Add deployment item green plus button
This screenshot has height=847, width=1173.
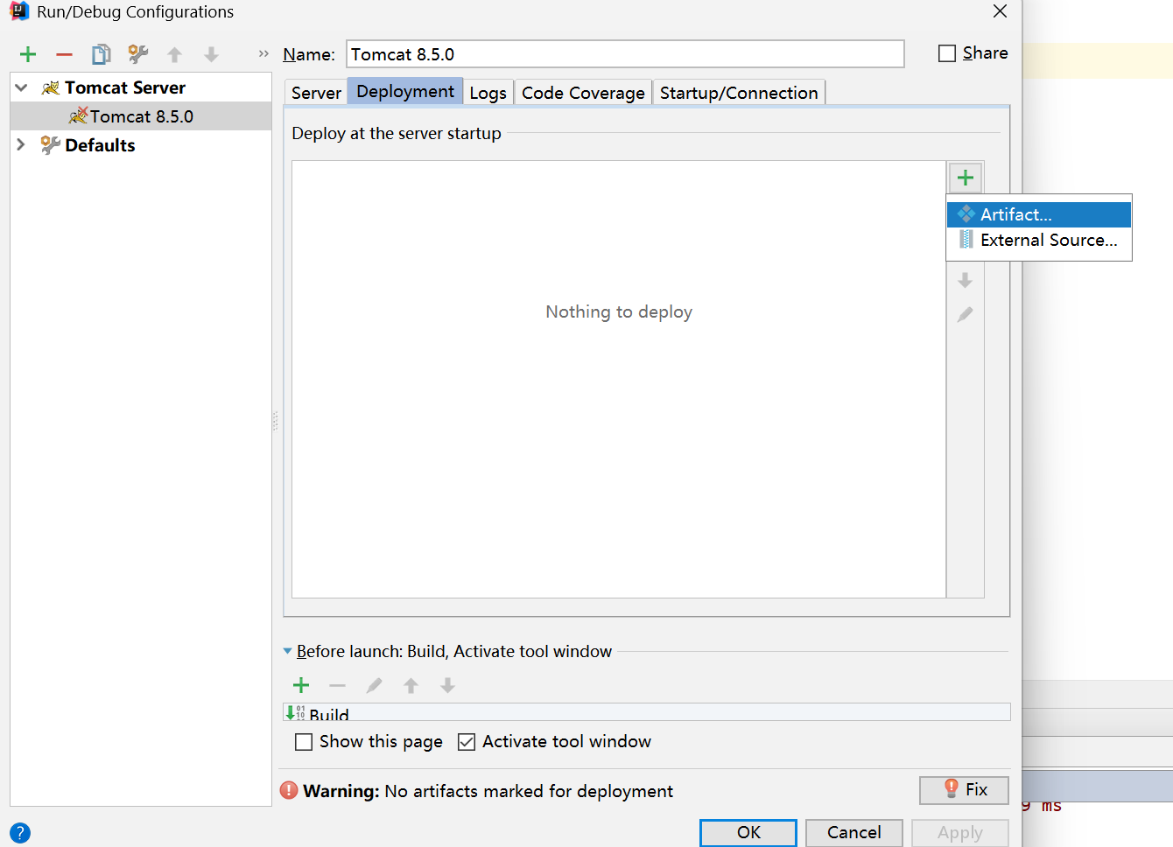pyautogui.click(x=966, y=178)
